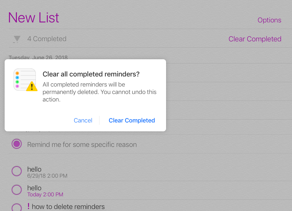This screenshot has width=292, height=211.
Task: Click the 'Clear all completed reminders?' dialog heading
Action: point(91,74)
